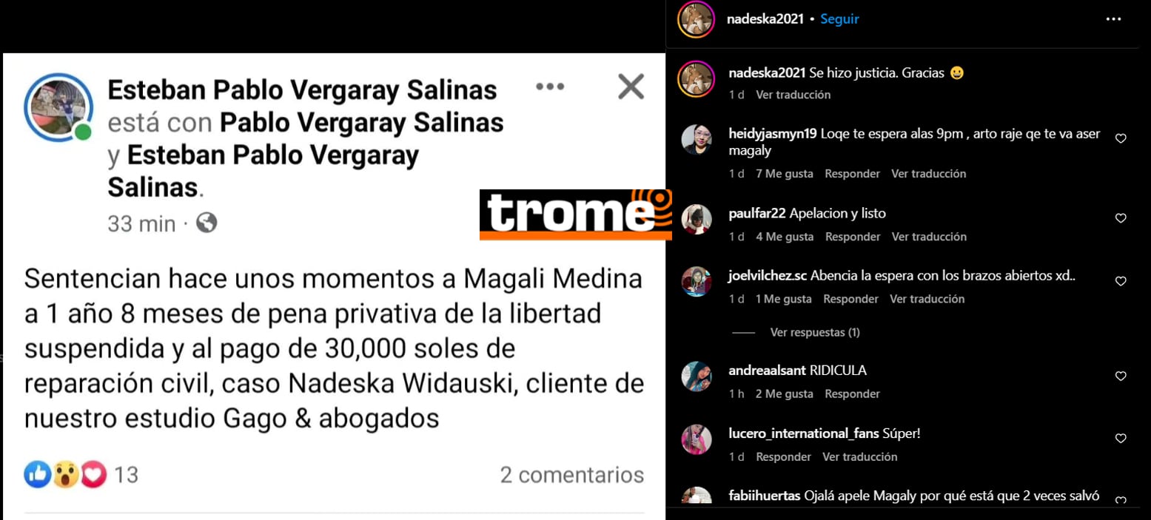Click the red heart reaction icon
The width and height of the screenshot is (1151, 520).
click(93, 474)
